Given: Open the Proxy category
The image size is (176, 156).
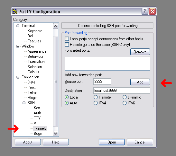Looking at the screenshot, I should [x=32, y=87].
